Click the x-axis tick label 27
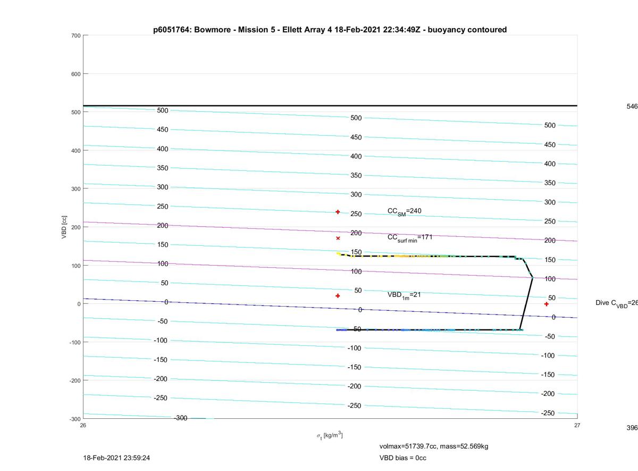The image size is (638, 471). coord(577,425)
